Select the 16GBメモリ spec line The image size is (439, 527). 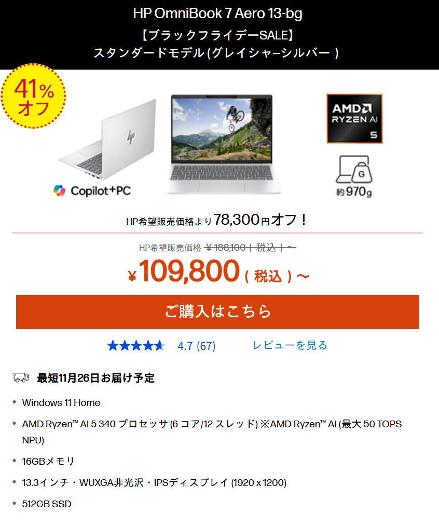pyautogui.click(x=48, y=461)
